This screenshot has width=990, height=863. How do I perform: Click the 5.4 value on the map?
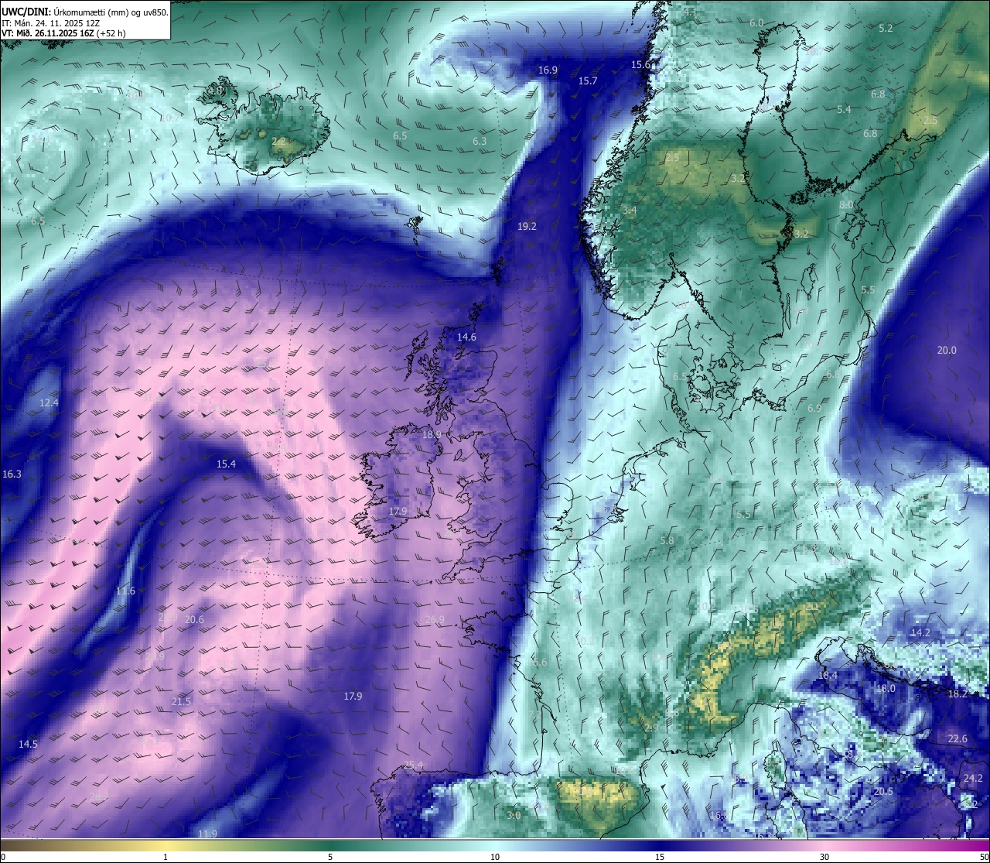844,110
